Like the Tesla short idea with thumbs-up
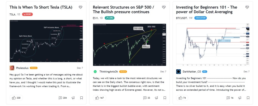The image size is (258, 106). click(16, 98)
